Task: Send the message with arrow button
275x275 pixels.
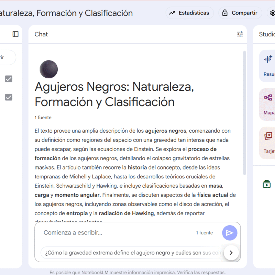Action: click(230, 233)
